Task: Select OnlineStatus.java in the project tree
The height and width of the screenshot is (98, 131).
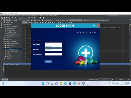Action: 12,36
